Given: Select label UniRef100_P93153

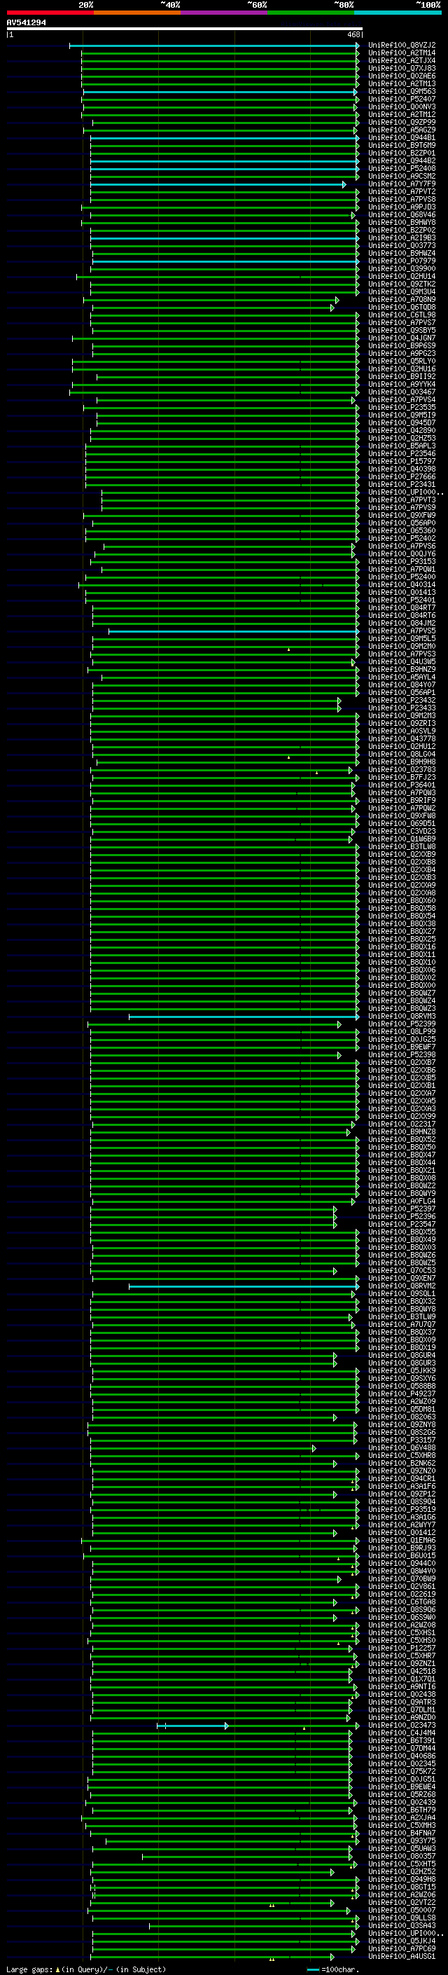Looking at the screenshot, I should pos(401,562).
